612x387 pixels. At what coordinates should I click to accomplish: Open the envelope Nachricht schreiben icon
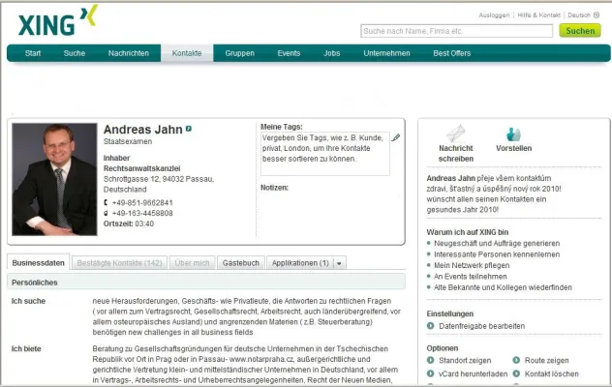click(455, 134)
